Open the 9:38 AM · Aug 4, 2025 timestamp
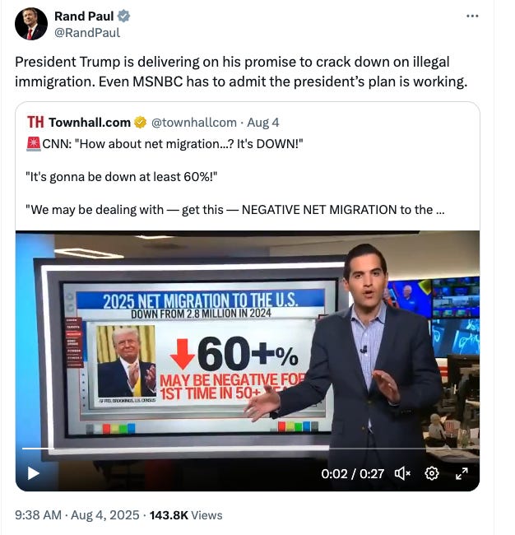The width and height of the screenshot is (515, 535). pos(77,515)
